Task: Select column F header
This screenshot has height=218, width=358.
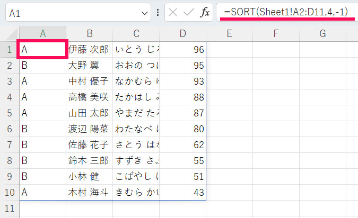Action: tap(276, 34)
